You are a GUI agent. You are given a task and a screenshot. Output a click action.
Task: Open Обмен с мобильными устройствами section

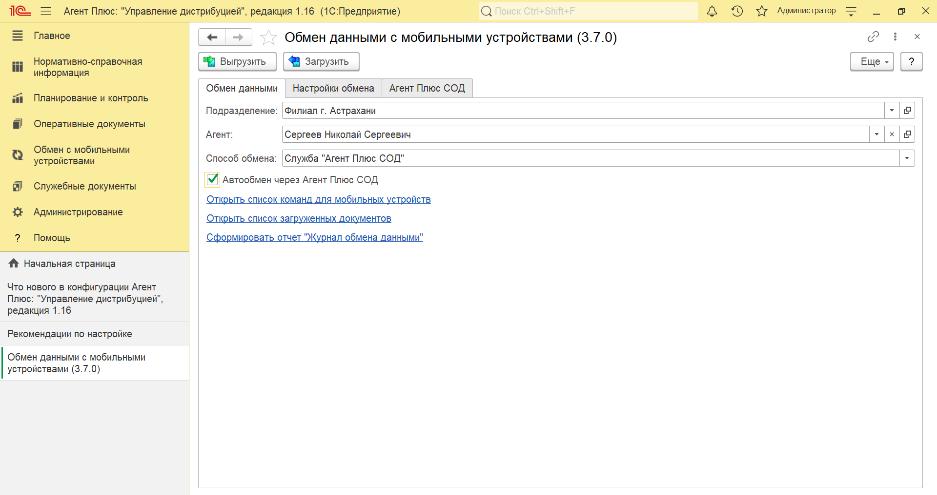(95, 155)
